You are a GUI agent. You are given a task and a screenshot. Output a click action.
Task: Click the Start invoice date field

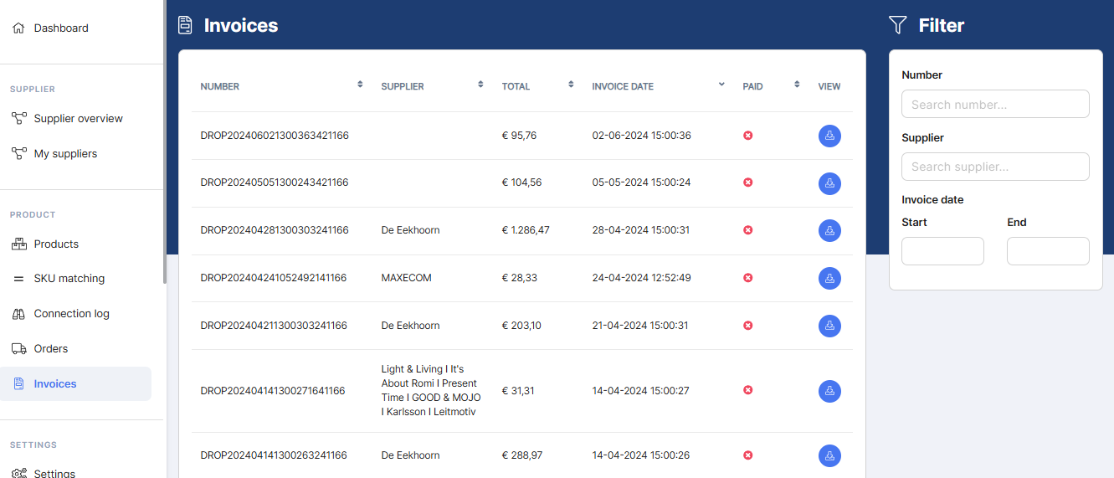click(x=942, y=251)
